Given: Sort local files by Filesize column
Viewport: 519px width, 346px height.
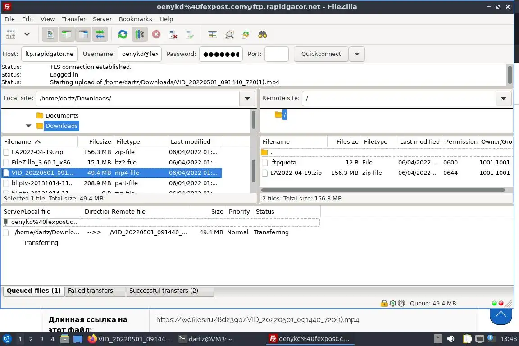Looking at the screenshot, I should coord(96,142).
